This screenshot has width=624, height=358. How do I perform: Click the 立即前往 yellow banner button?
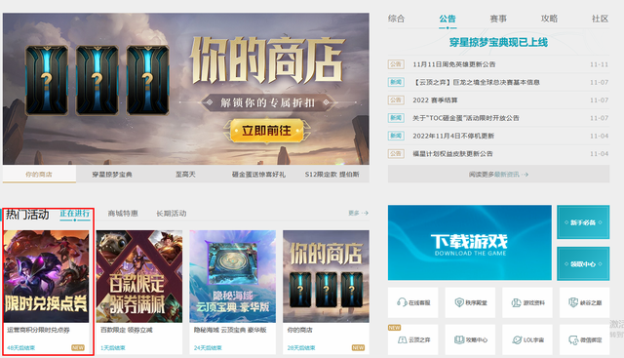pos(266,131)
